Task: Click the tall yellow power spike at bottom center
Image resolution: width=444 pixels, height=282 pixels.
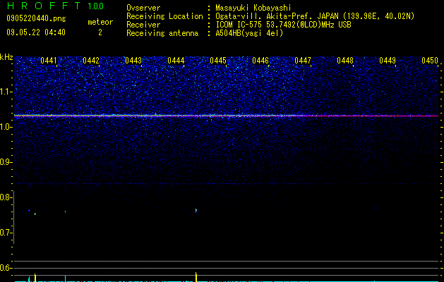Action: pos(196,277)
